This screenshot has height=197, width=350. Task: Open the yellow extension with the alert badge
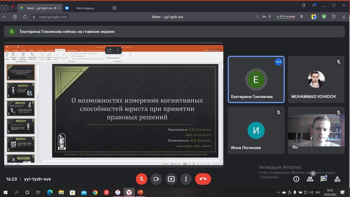(x=314, y=17)
